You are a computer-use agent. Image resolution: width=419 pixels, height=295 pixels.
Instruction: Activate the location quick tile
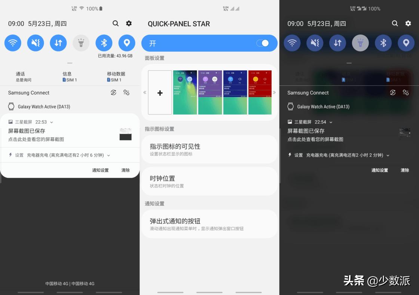[x=126, y=43]
